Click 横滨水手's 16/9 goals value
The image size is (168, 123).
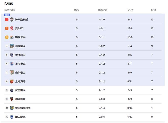(130, 37)
